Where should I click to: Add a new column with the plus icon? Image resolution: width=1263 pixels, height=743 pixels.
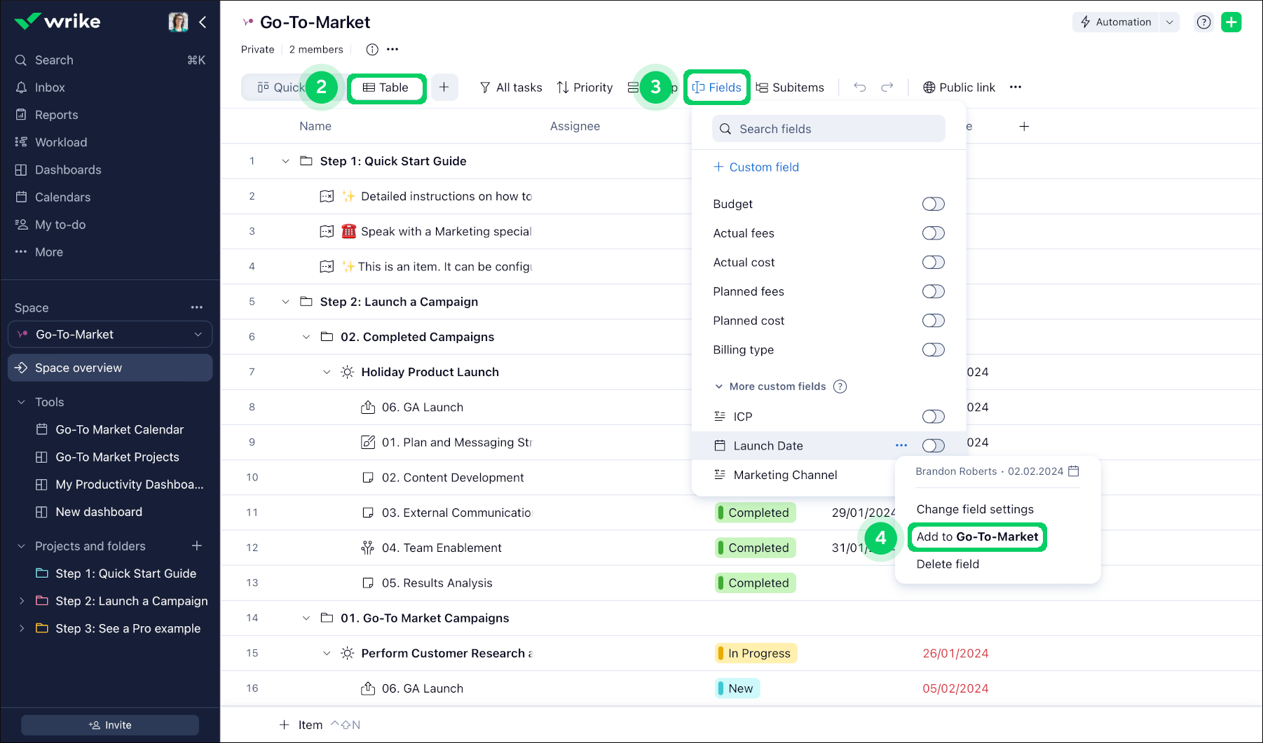pyautogui.click(x=1024, y=126)
